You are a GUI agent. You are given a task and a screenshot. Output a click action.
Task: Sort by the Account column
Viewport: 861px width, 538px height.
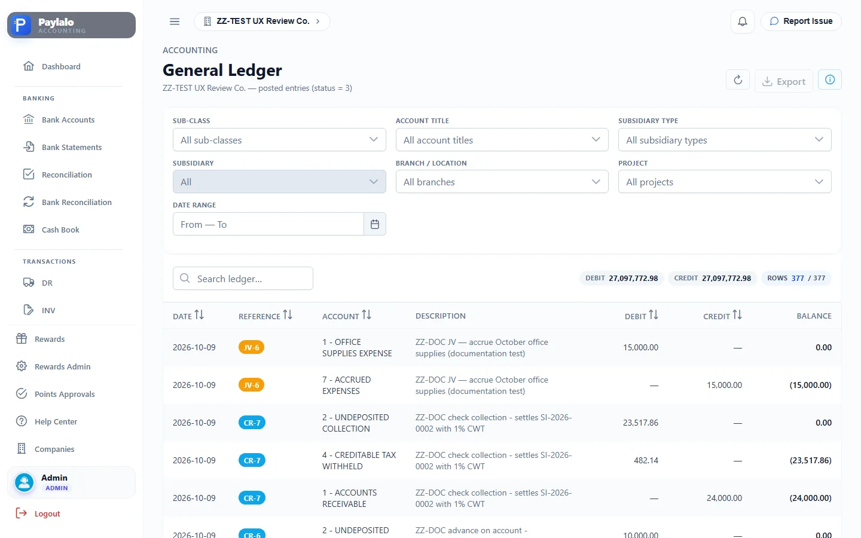tap(347, 316)
